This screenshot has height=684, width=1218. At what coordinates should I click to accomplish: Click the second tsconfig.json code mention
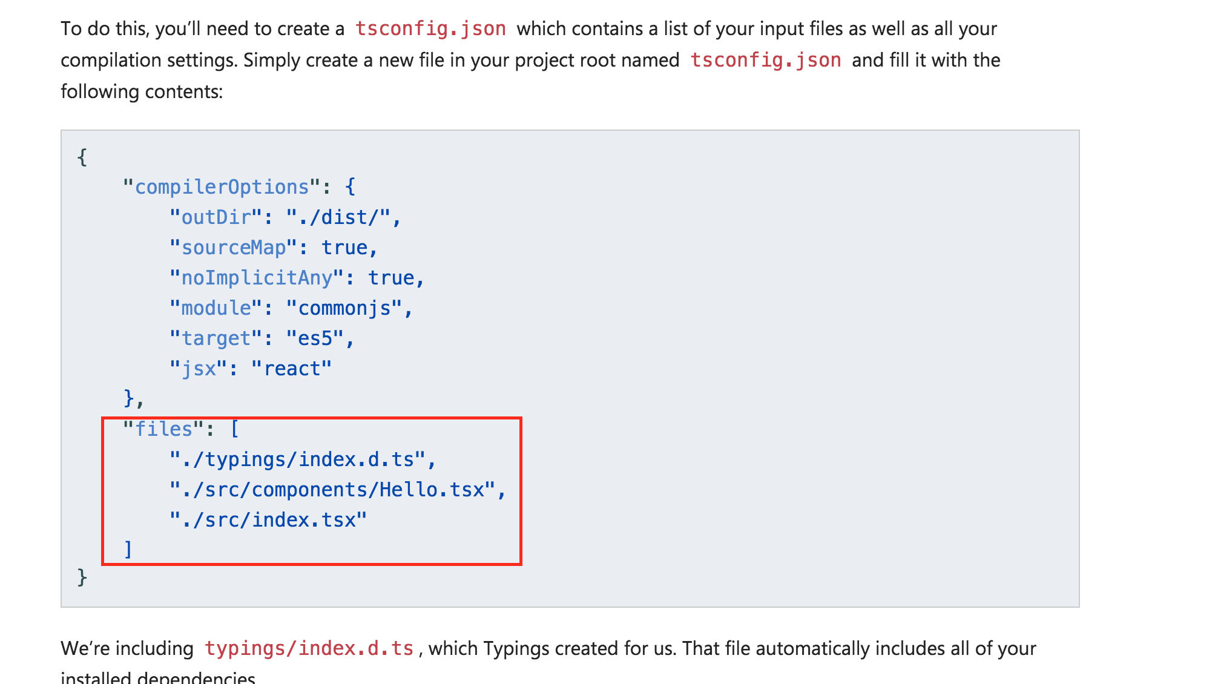(765, 60)
